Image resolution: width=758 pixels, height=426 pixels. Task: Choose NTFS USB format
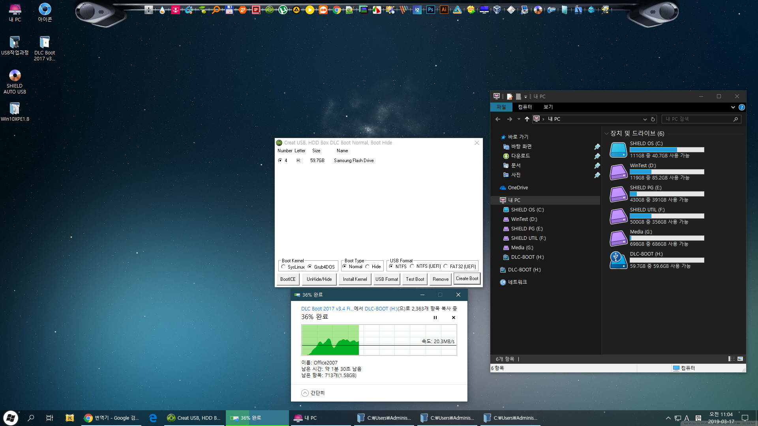[391, 267]
